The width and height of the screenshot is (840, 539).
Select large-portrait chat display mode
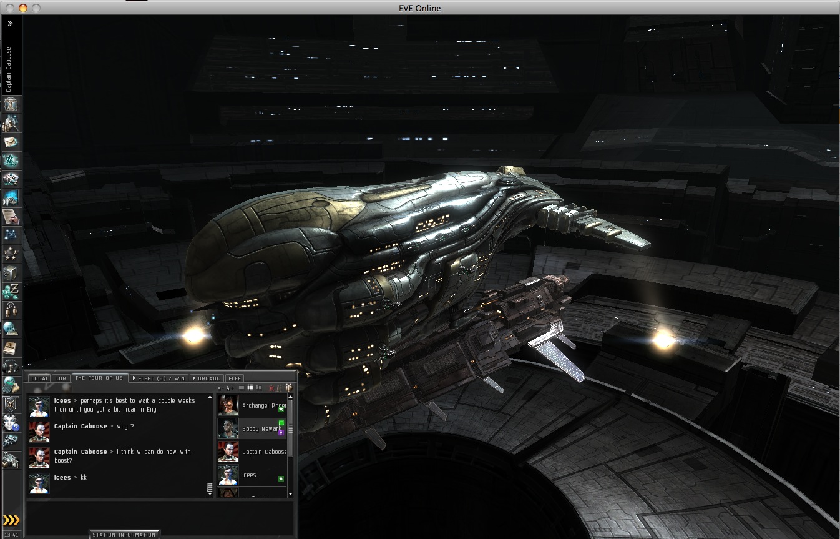point(259,388)
